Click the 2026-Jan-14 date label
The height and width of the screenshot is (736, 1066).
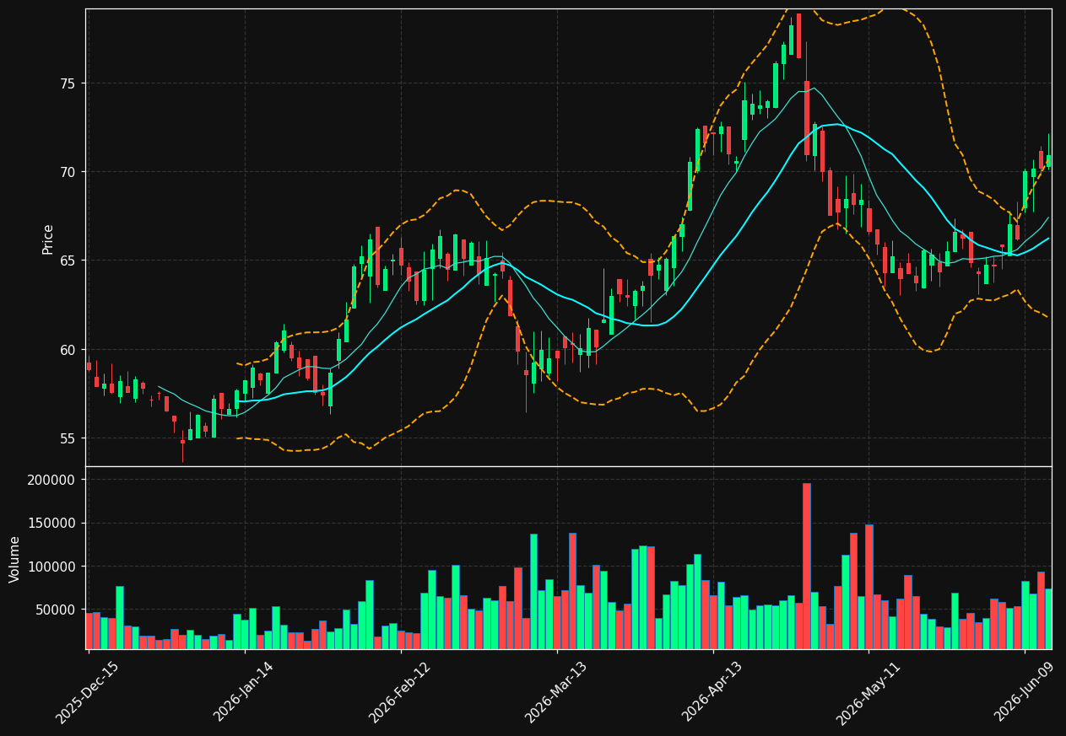(x=243, y=692)
